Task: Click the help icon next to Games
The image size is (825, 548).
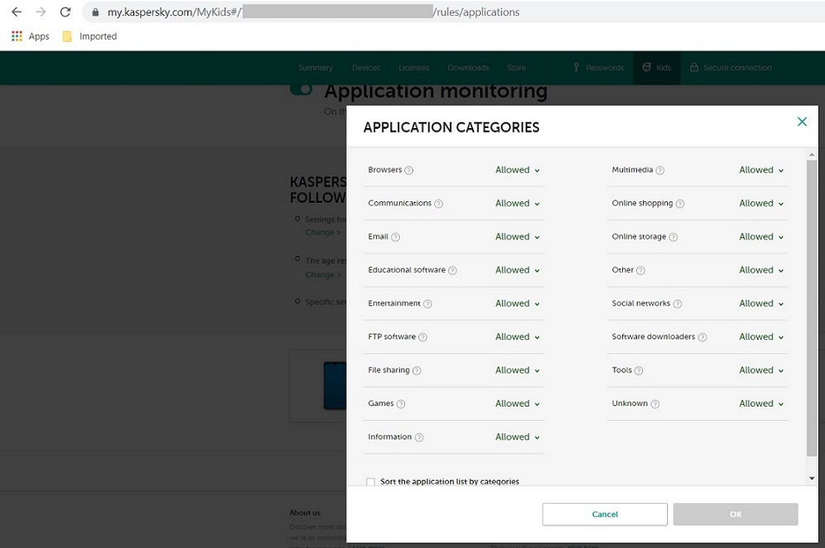Action: coord(400,404)
